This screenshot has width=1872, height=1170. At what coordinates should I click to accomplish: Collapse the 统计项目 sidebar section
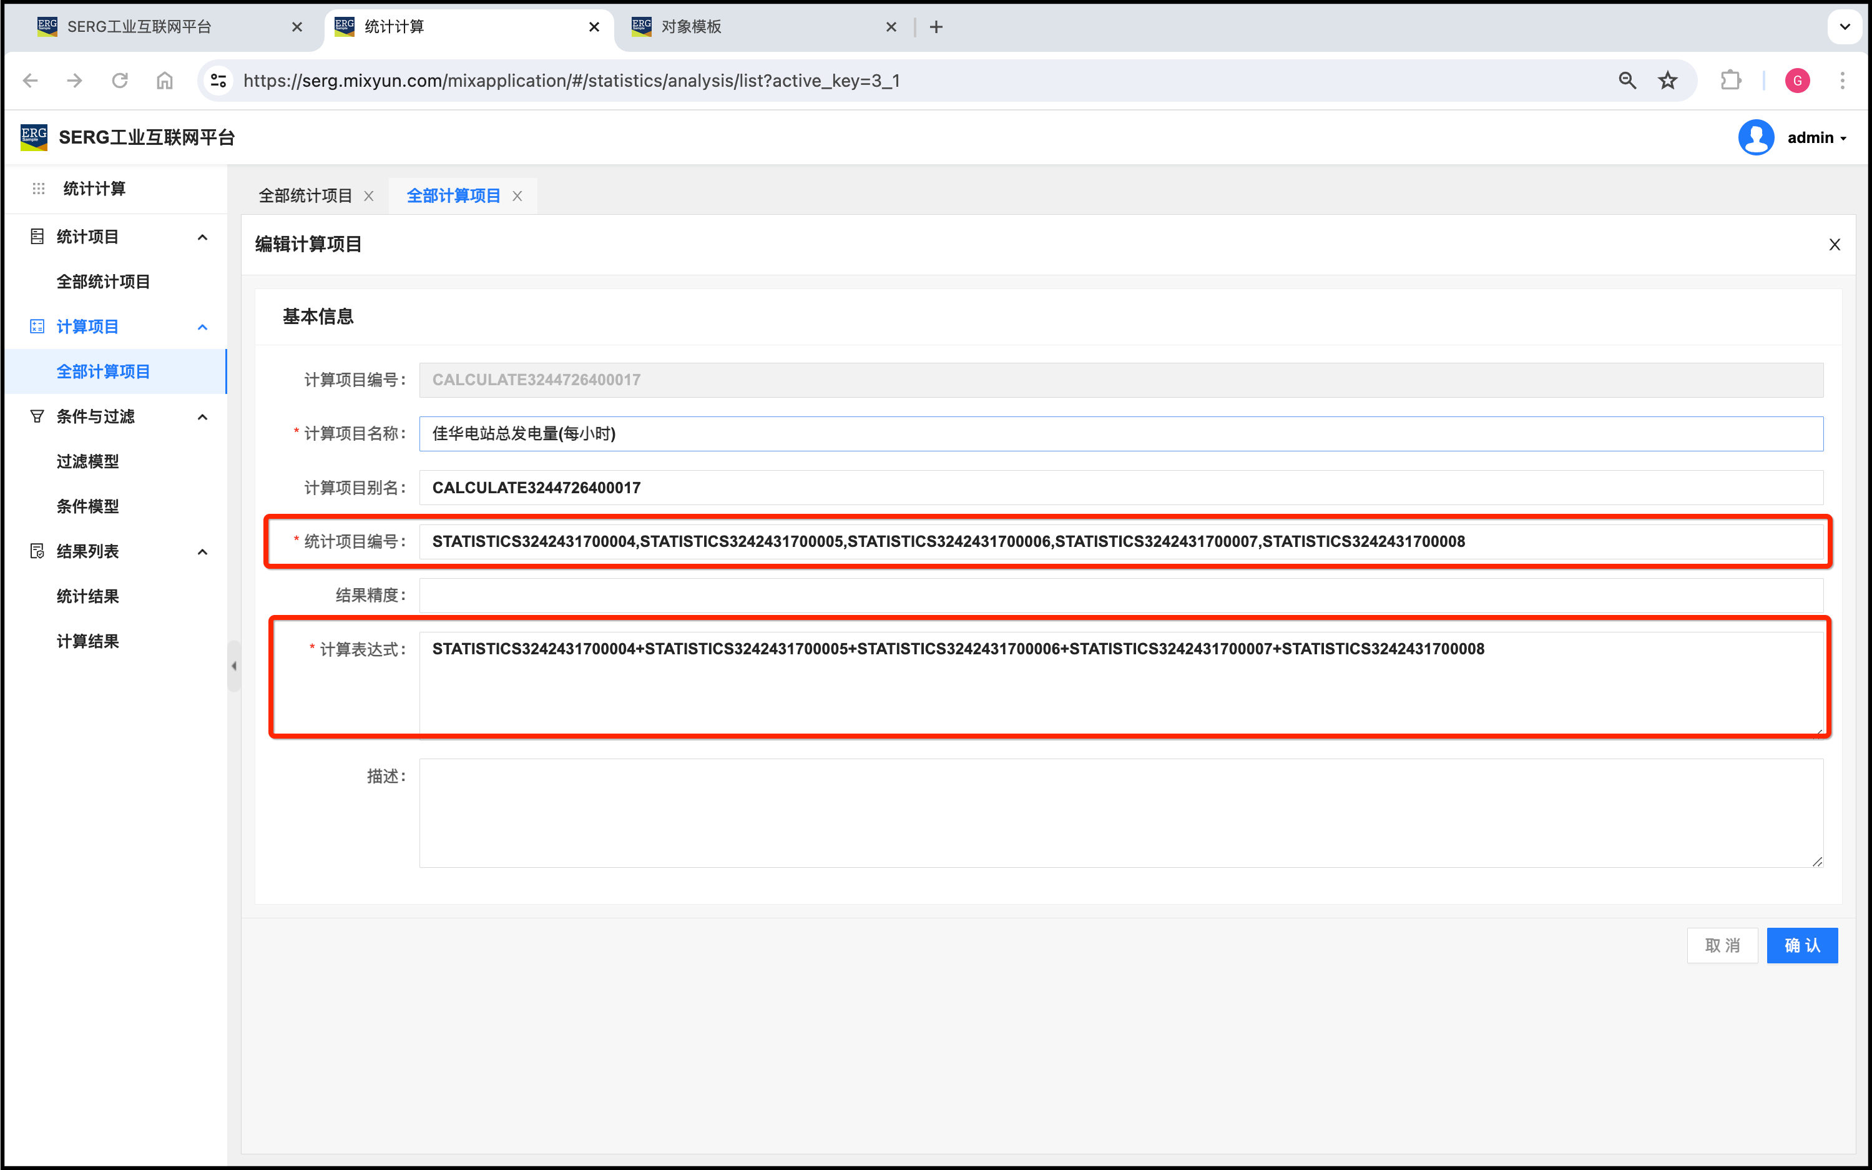(x=203, y=237)
